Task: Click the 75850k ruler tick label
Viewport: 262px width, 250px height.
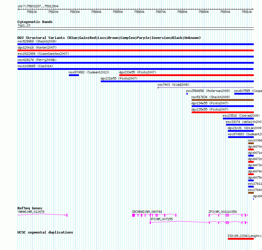Action: tap(118, 12)
